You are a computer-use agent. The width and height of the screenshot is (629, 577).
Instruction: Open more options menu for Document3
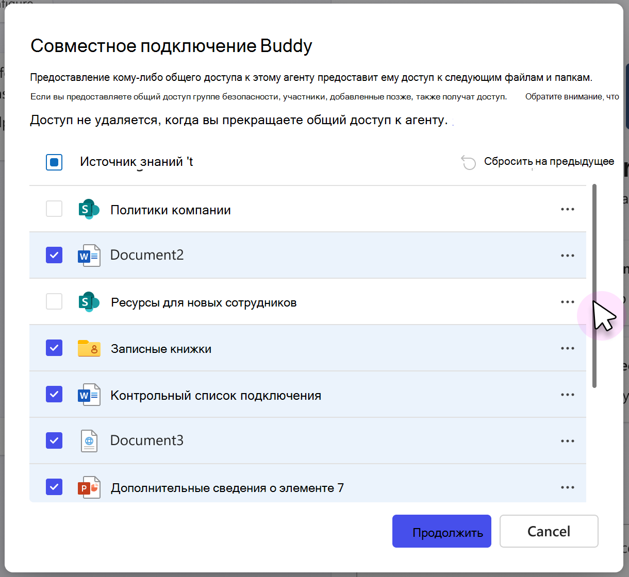pyautogui.click(x=568, y=442)
